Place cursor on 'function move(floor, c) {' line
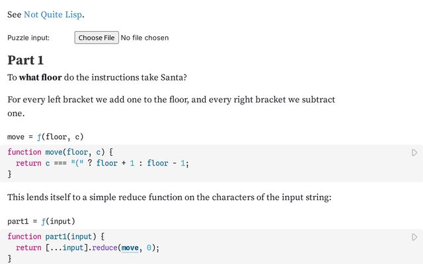 [60, 152]
